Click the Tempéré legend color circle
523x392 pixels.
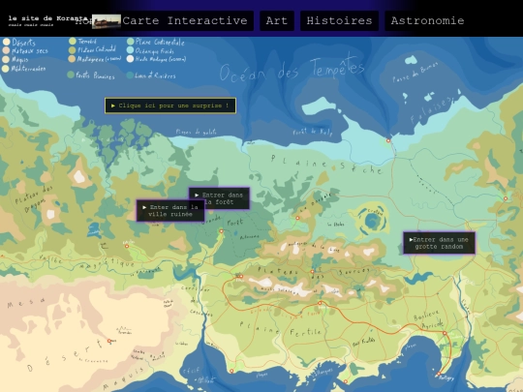click(73, 41)
